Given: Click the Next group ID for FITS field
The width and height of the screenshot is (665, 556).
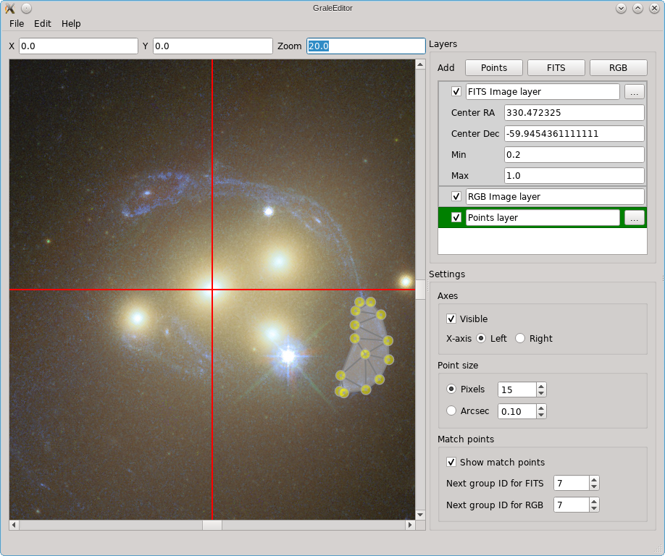Looking at the screenshot, I should (572, 483).
